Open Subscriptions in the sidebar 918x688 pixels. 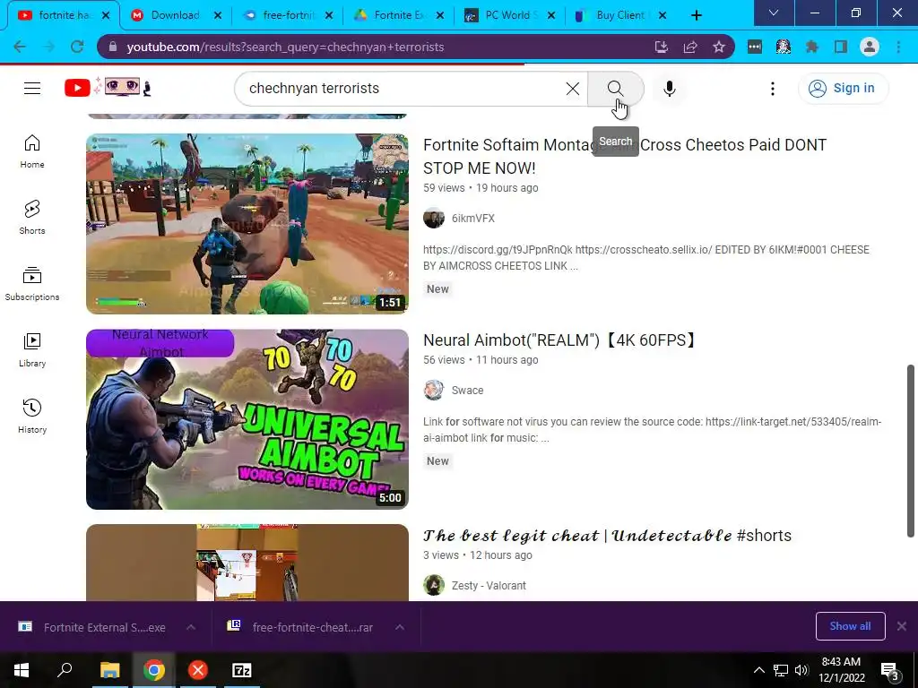coord(32,284)
